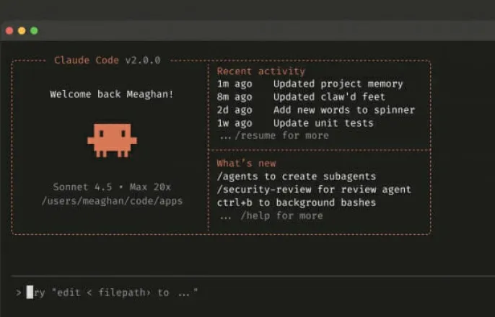This screenshot has width=495, height=317.
Task: Click the '1w ago' timestamp
Action: point(235,123)
